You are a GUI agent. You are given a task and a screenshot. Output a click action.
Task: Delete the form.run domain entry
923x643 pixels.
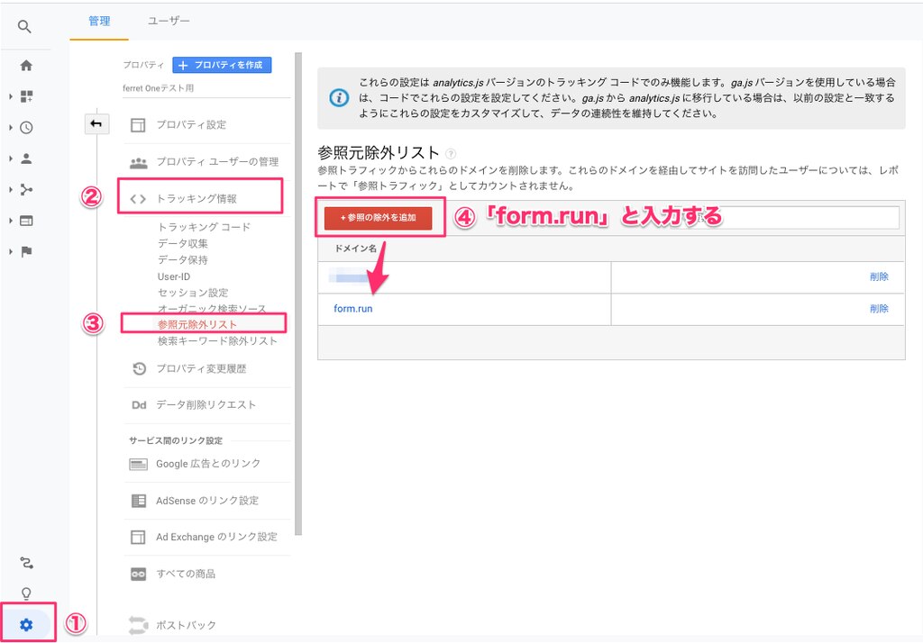879,308
